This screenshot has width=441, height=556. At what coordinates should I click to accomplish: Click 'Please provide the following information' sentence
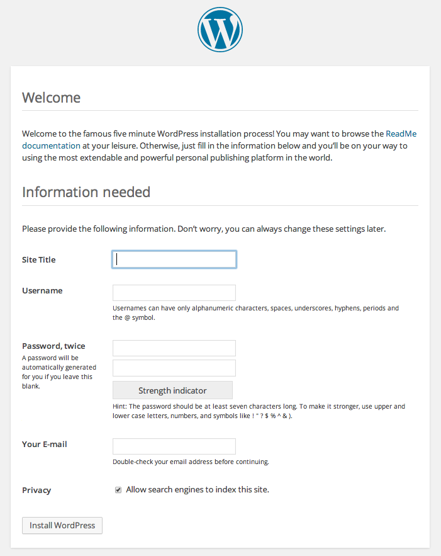(204, 229)
